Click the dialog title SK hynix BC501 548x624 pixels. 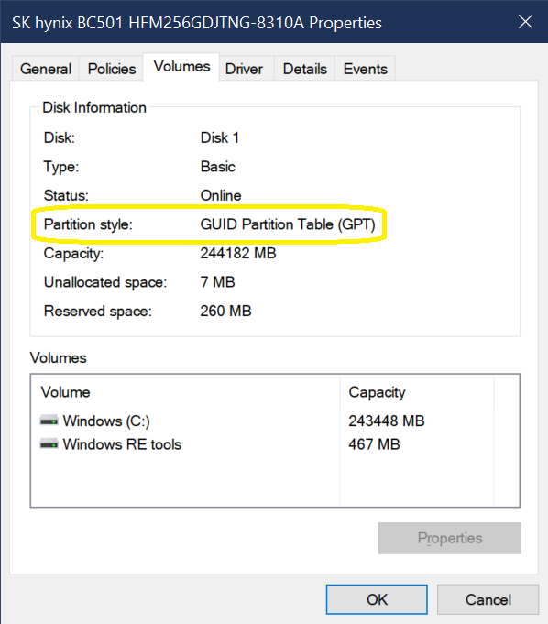(197, 23)
